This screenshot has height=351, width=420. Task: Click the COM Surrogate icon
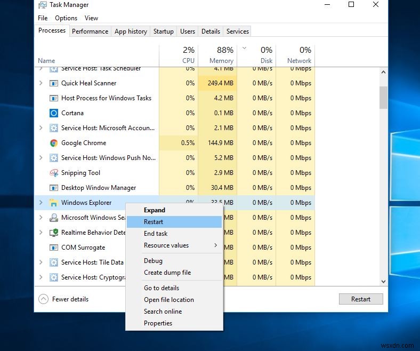tap(54, 248)
